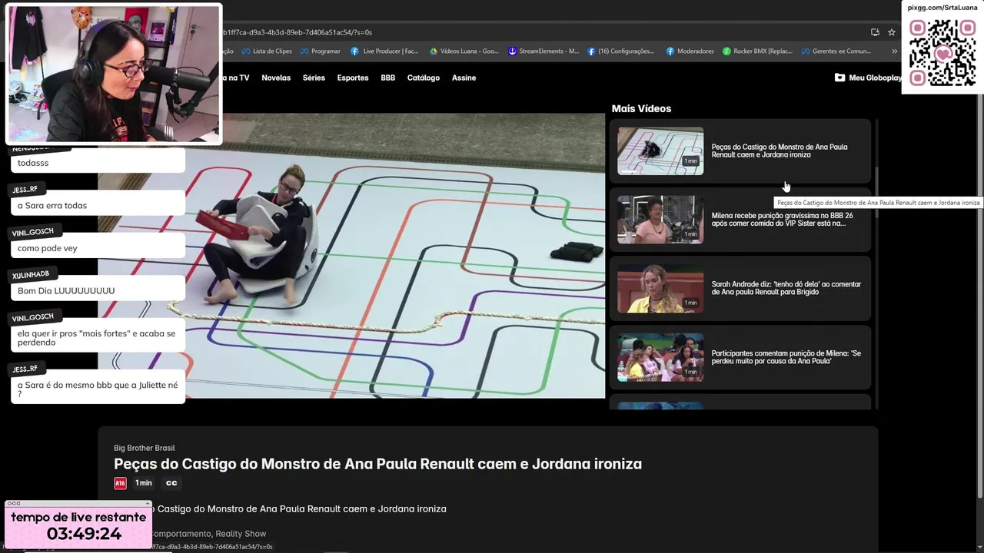Image resolution: width=984 pixels, height=553 pixels.
Task: Open the Programar bookmark
Action: click(x=321, y=51)
